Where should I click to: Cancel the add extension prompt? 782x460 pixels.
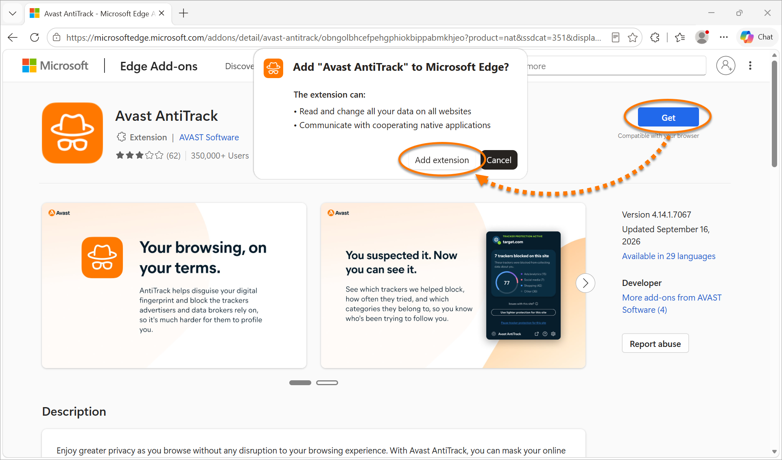pyautogui.click(x=499, y=160)
